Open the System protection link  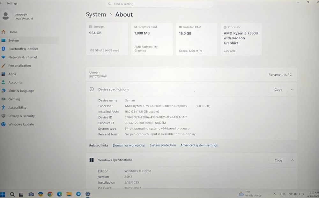click(163, 145)
